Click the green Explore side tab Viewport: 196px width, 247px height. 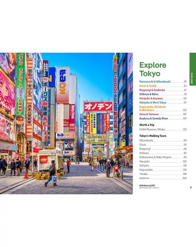193,69
